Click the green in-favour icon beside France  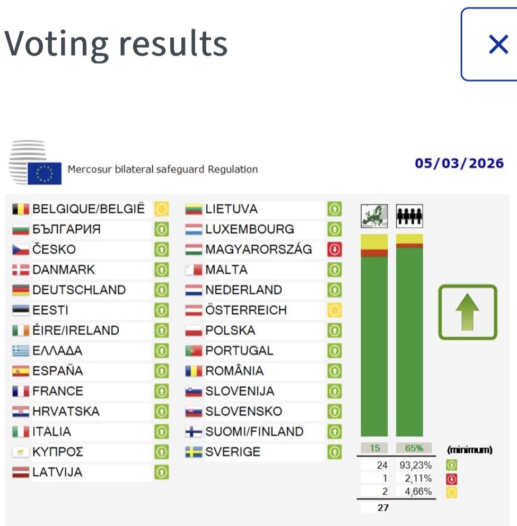point(161,391)
